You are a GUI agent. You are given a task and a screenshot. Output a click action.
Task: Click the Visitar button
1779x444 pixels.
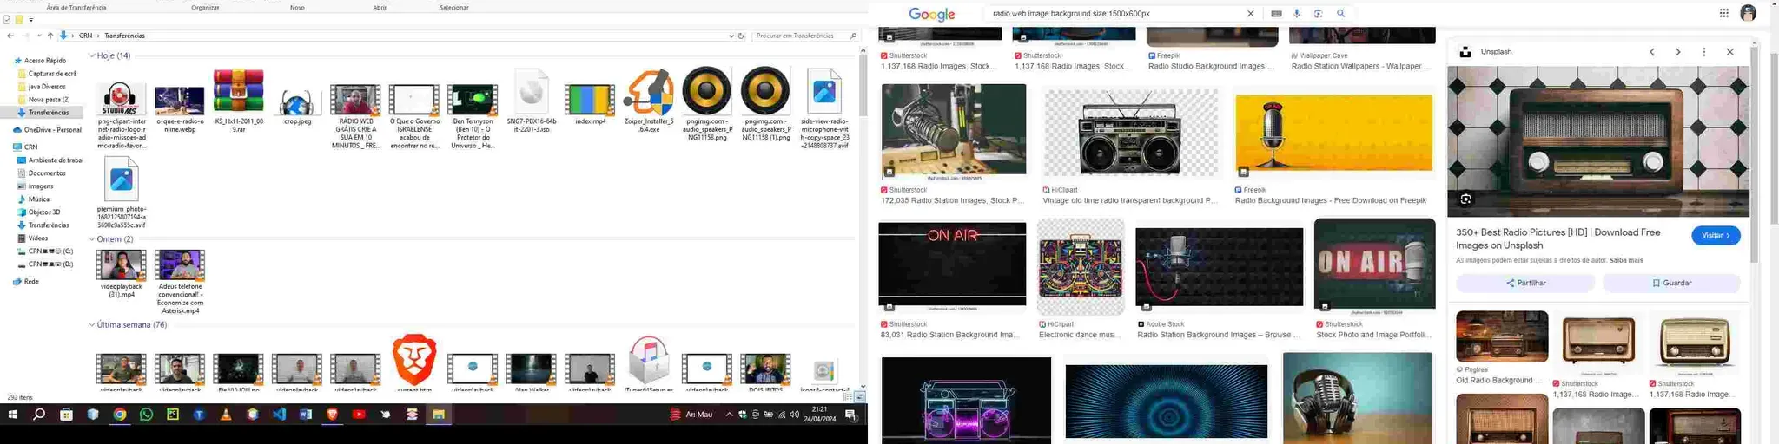[1716, 236]
